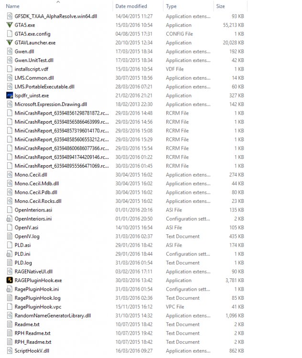Select MiniCrashReport_635948573196014170 file
This screenshot has height=358, width=302.
(x=62, y=131)
